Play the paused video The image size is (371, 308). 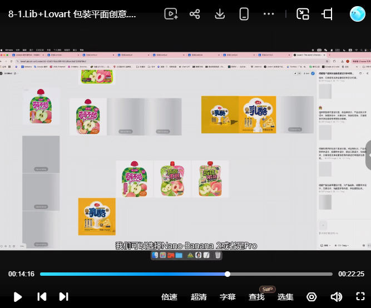point(18,297)
